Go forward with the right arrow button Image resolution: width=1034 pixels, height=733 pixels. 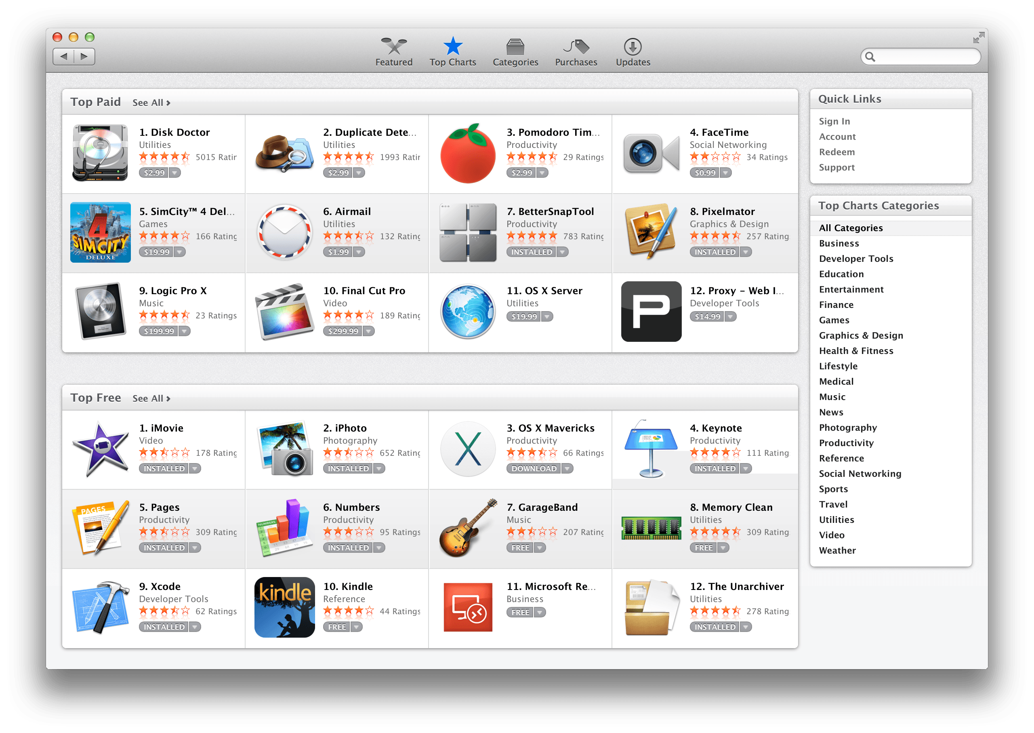tap(84, 57)
